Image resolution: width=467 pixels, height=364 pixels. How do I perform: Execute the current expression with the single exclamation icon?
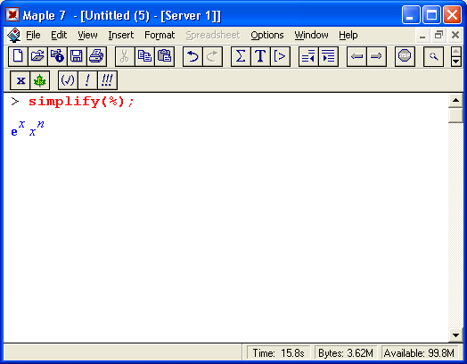click(x=87, y=80)
